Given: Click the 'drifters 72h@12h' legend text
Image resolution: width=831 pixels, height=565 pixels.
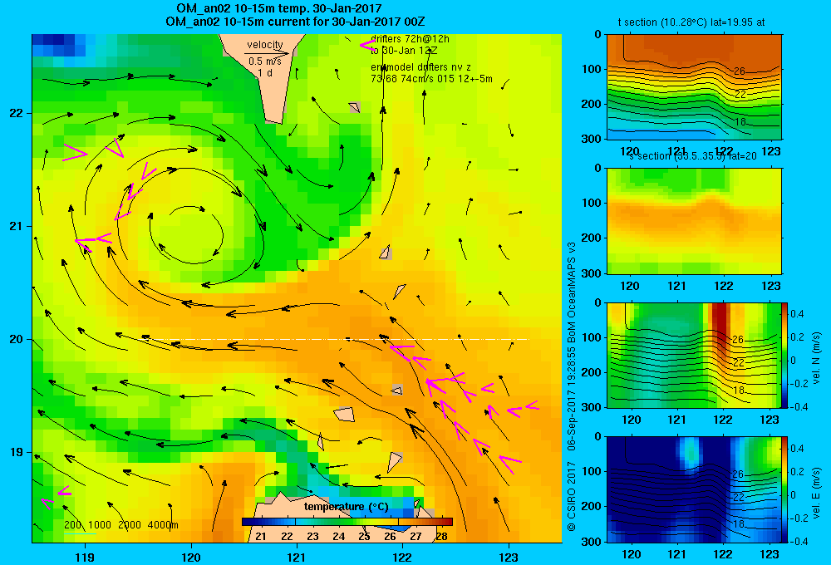Looking at the screenshot, I should [410, 39].
